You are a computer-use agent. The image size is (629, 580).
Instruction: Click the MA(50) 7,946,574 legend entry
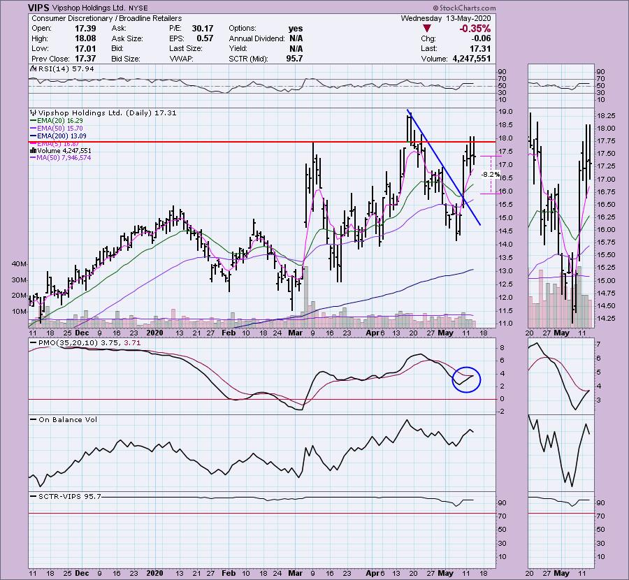[x=64, y=158]
